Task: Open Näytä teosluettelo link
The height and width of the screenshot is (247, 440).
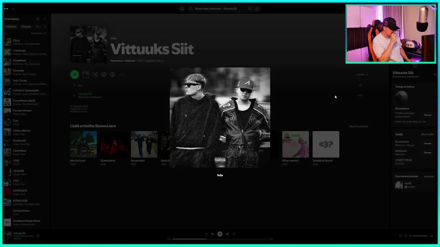Action: coord(359,127)
